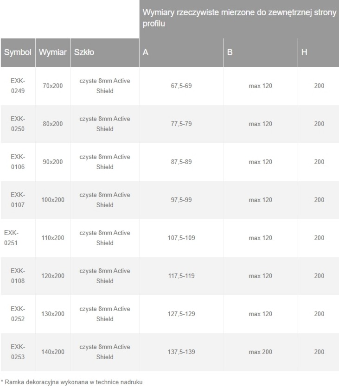Select the EXK-0253 symbol cell
Image resolution: width=339 pixels, height=388 pixels.
click(x=18, y=352)
